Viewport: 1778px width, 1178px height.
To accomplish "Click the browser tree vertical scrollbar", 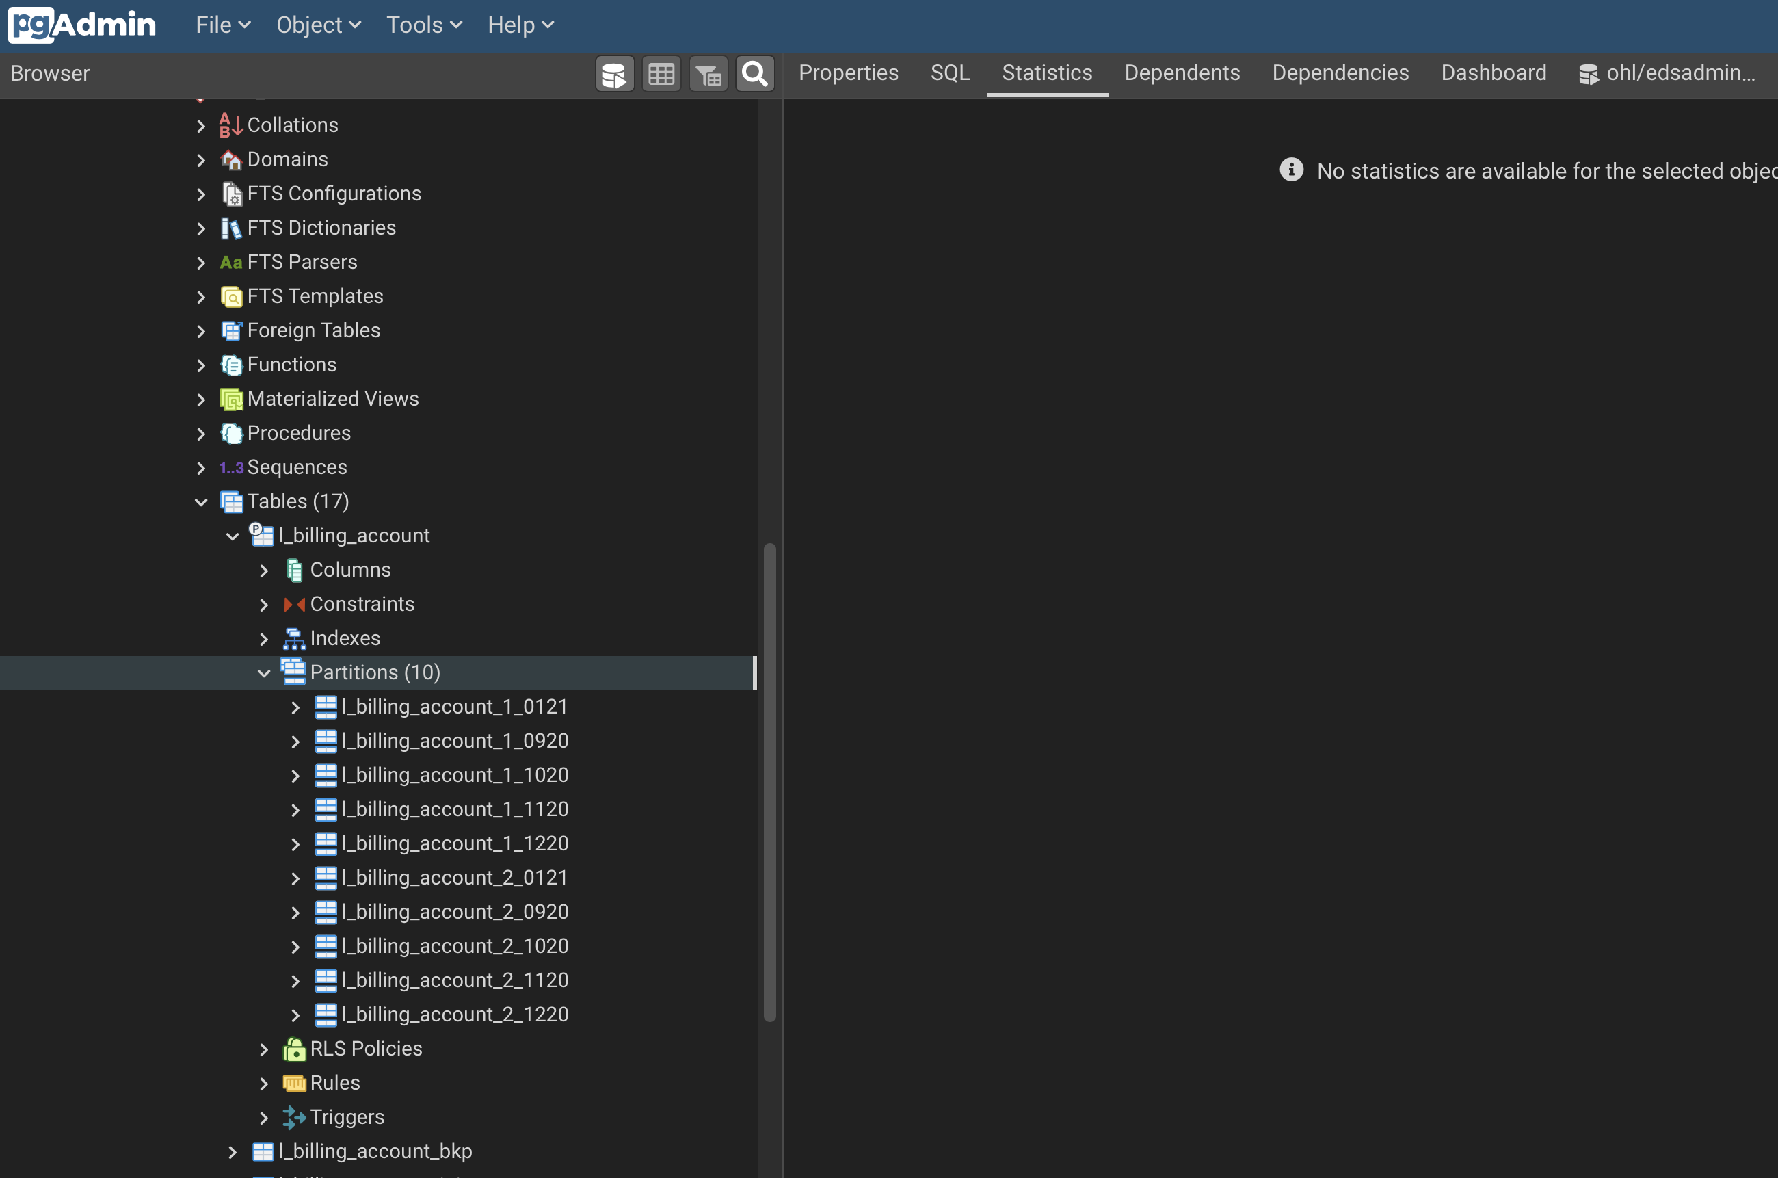I will tap(769, 781).
